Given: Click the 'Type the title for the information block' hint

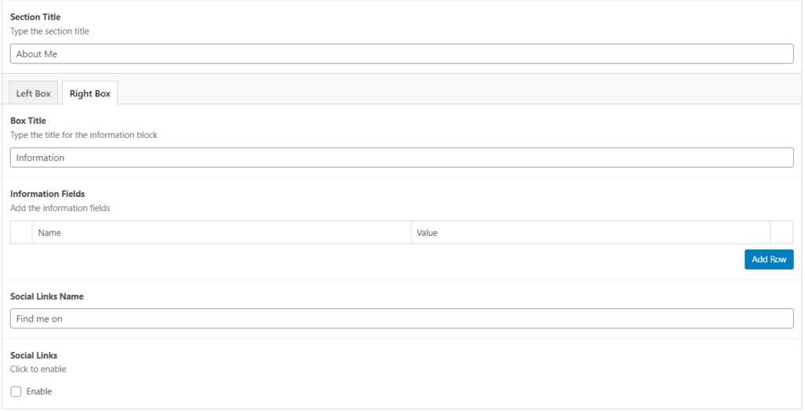Looking at the screenshot, I should click(x=83, y=135).
